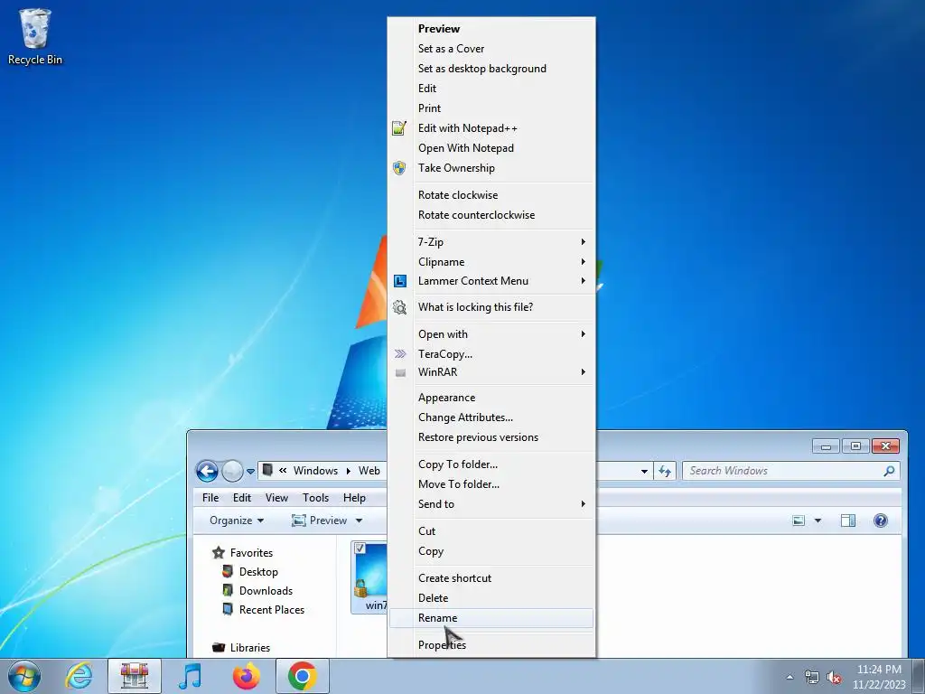The image size is (925, 694).
Task: Click the muted volume tray icon
Action: (834, 678)
